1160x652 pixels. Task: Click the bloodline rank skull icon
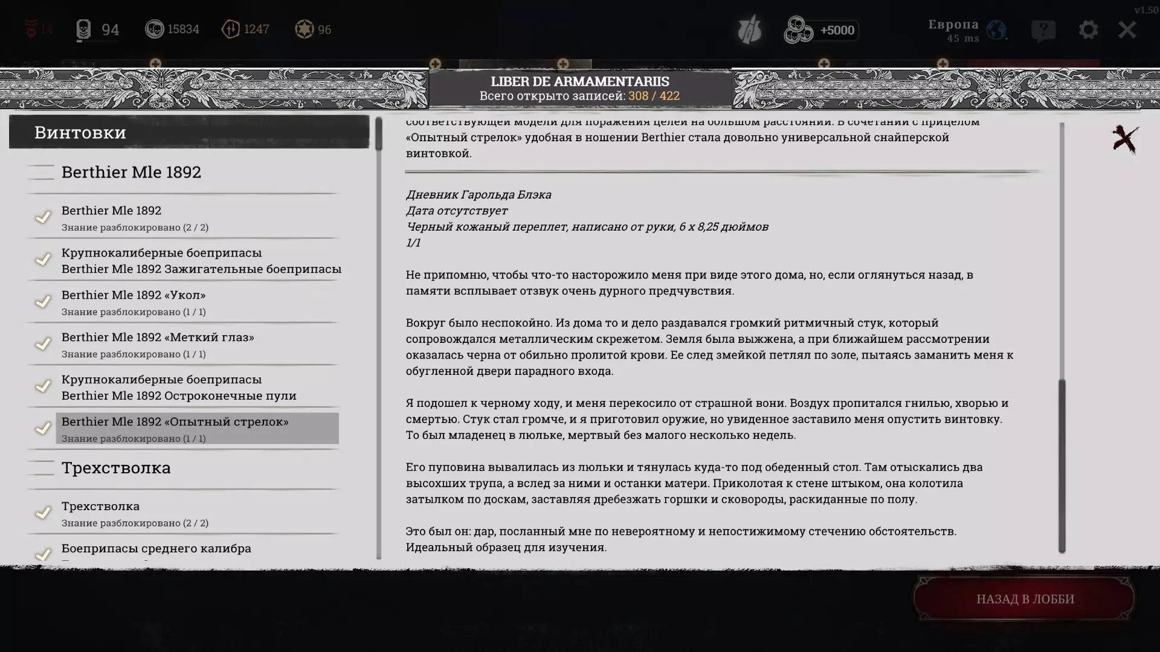pyautogui.click(x=83, y=29)
